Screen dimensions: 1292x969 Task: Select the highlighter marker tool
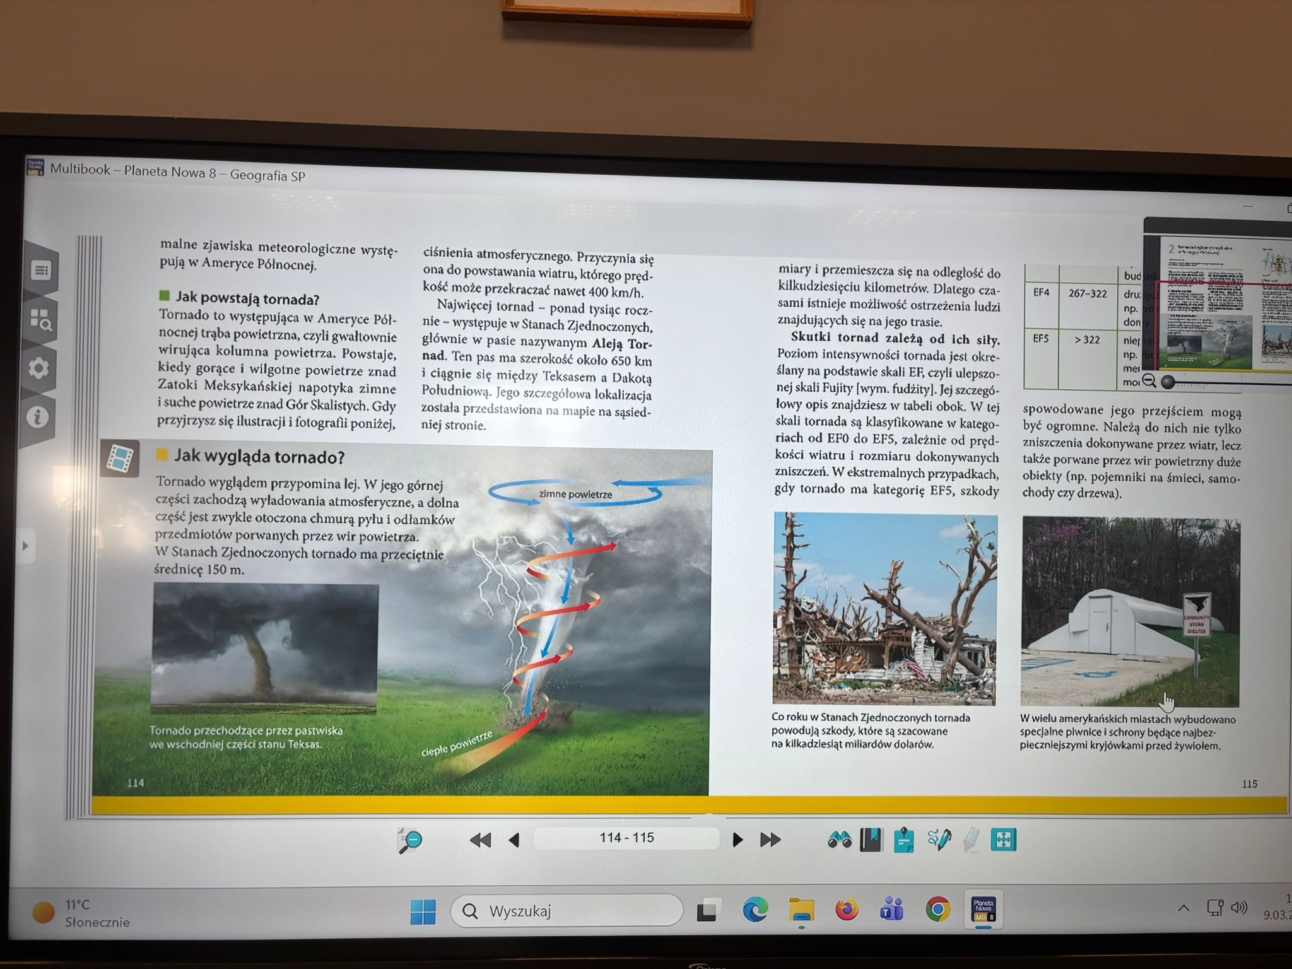[972, 840]
